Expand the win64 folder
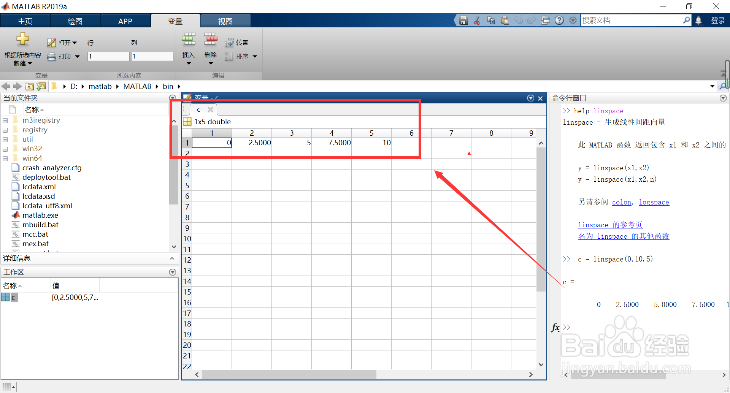Screen dimensions: 730x393 pos(5,158)
